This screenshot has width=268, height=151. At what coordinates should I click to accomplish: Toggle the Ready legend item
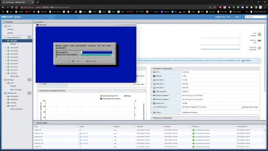(127, 96)
